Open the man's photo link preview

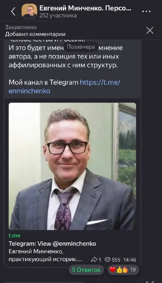72,166
